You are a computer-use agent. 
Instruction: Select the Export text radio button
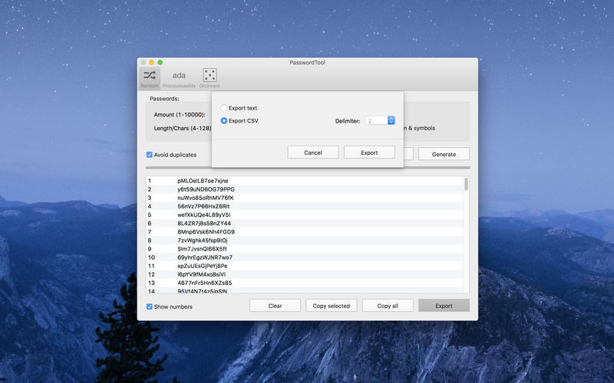(224, 108)
